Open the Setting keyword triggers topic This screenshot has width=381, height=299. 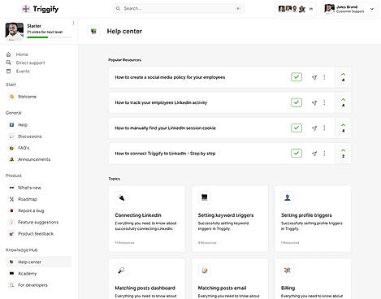click(230, 219)
